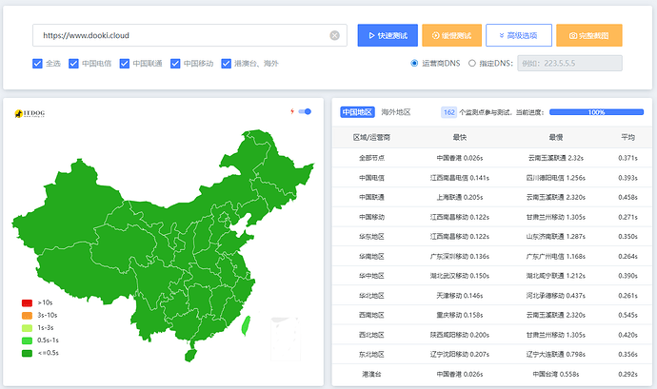Viewport: 657px width, 389px height.
Task: Start the 缓慢测试 slow test
Action: 451,35
